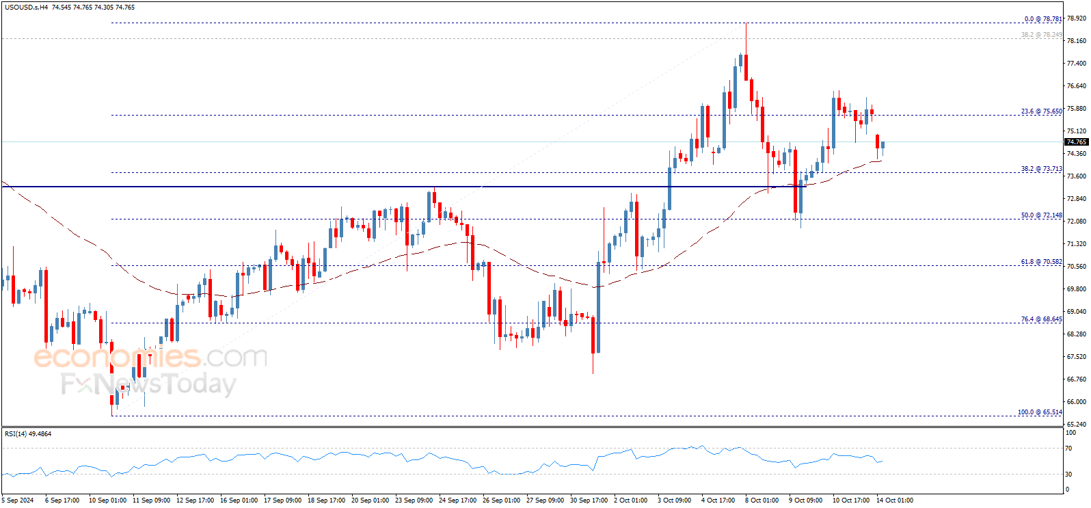1091x508 pixels.
Task: Click the 16 Sep 01:00 time label
Action: coord(239,500)
